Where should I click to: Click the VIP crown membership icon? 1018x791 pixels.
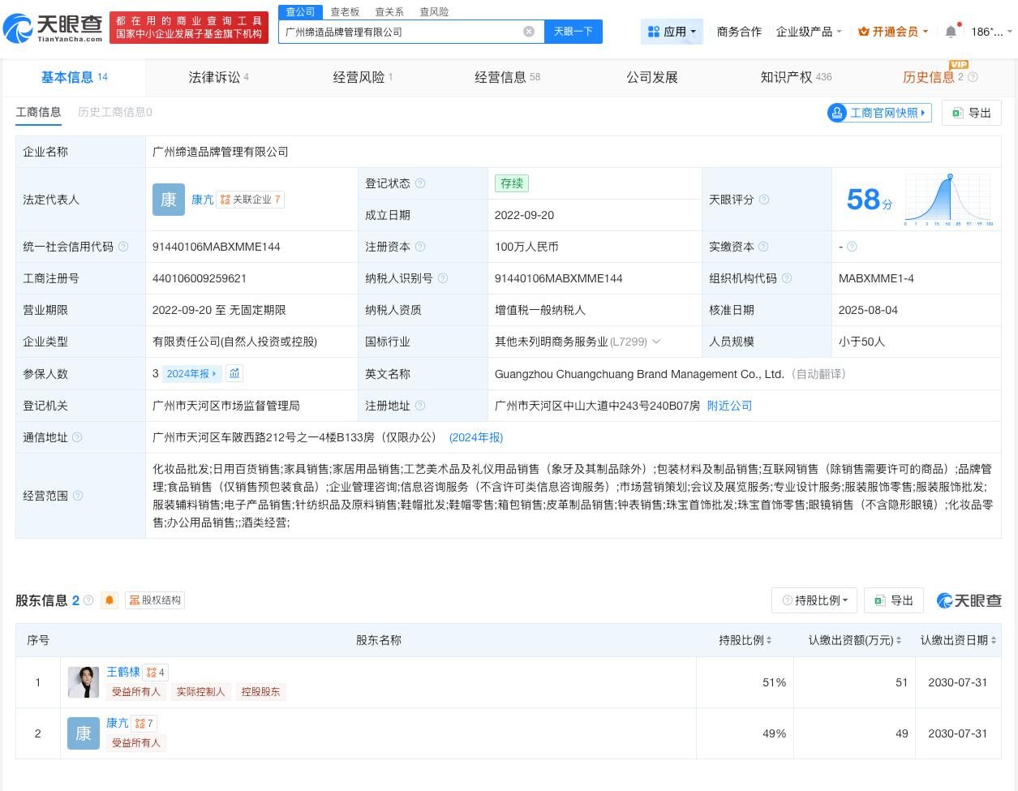tap(864, 32)
